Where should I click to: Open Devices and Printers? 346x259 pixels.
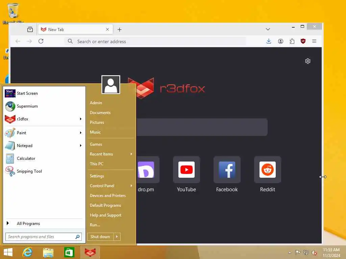tap(108, 196)
